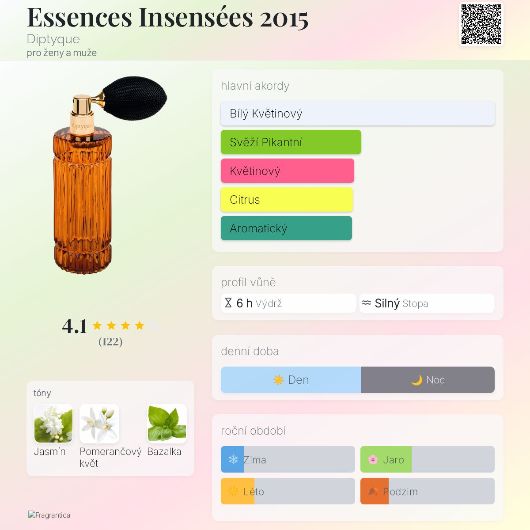Click the hourglass icon beside 6 h
Viewport: 530px width, 530px height.
(228, 303)
